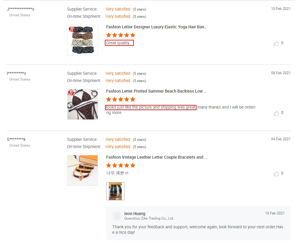Open the leather bracelets product thumbnail
The image size is (295, 244).
[x=82, y=170]
